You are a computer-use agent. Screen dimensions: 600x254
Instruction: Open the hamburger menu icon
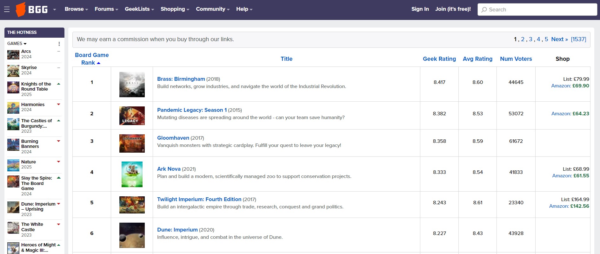click(x=7, y=10)
